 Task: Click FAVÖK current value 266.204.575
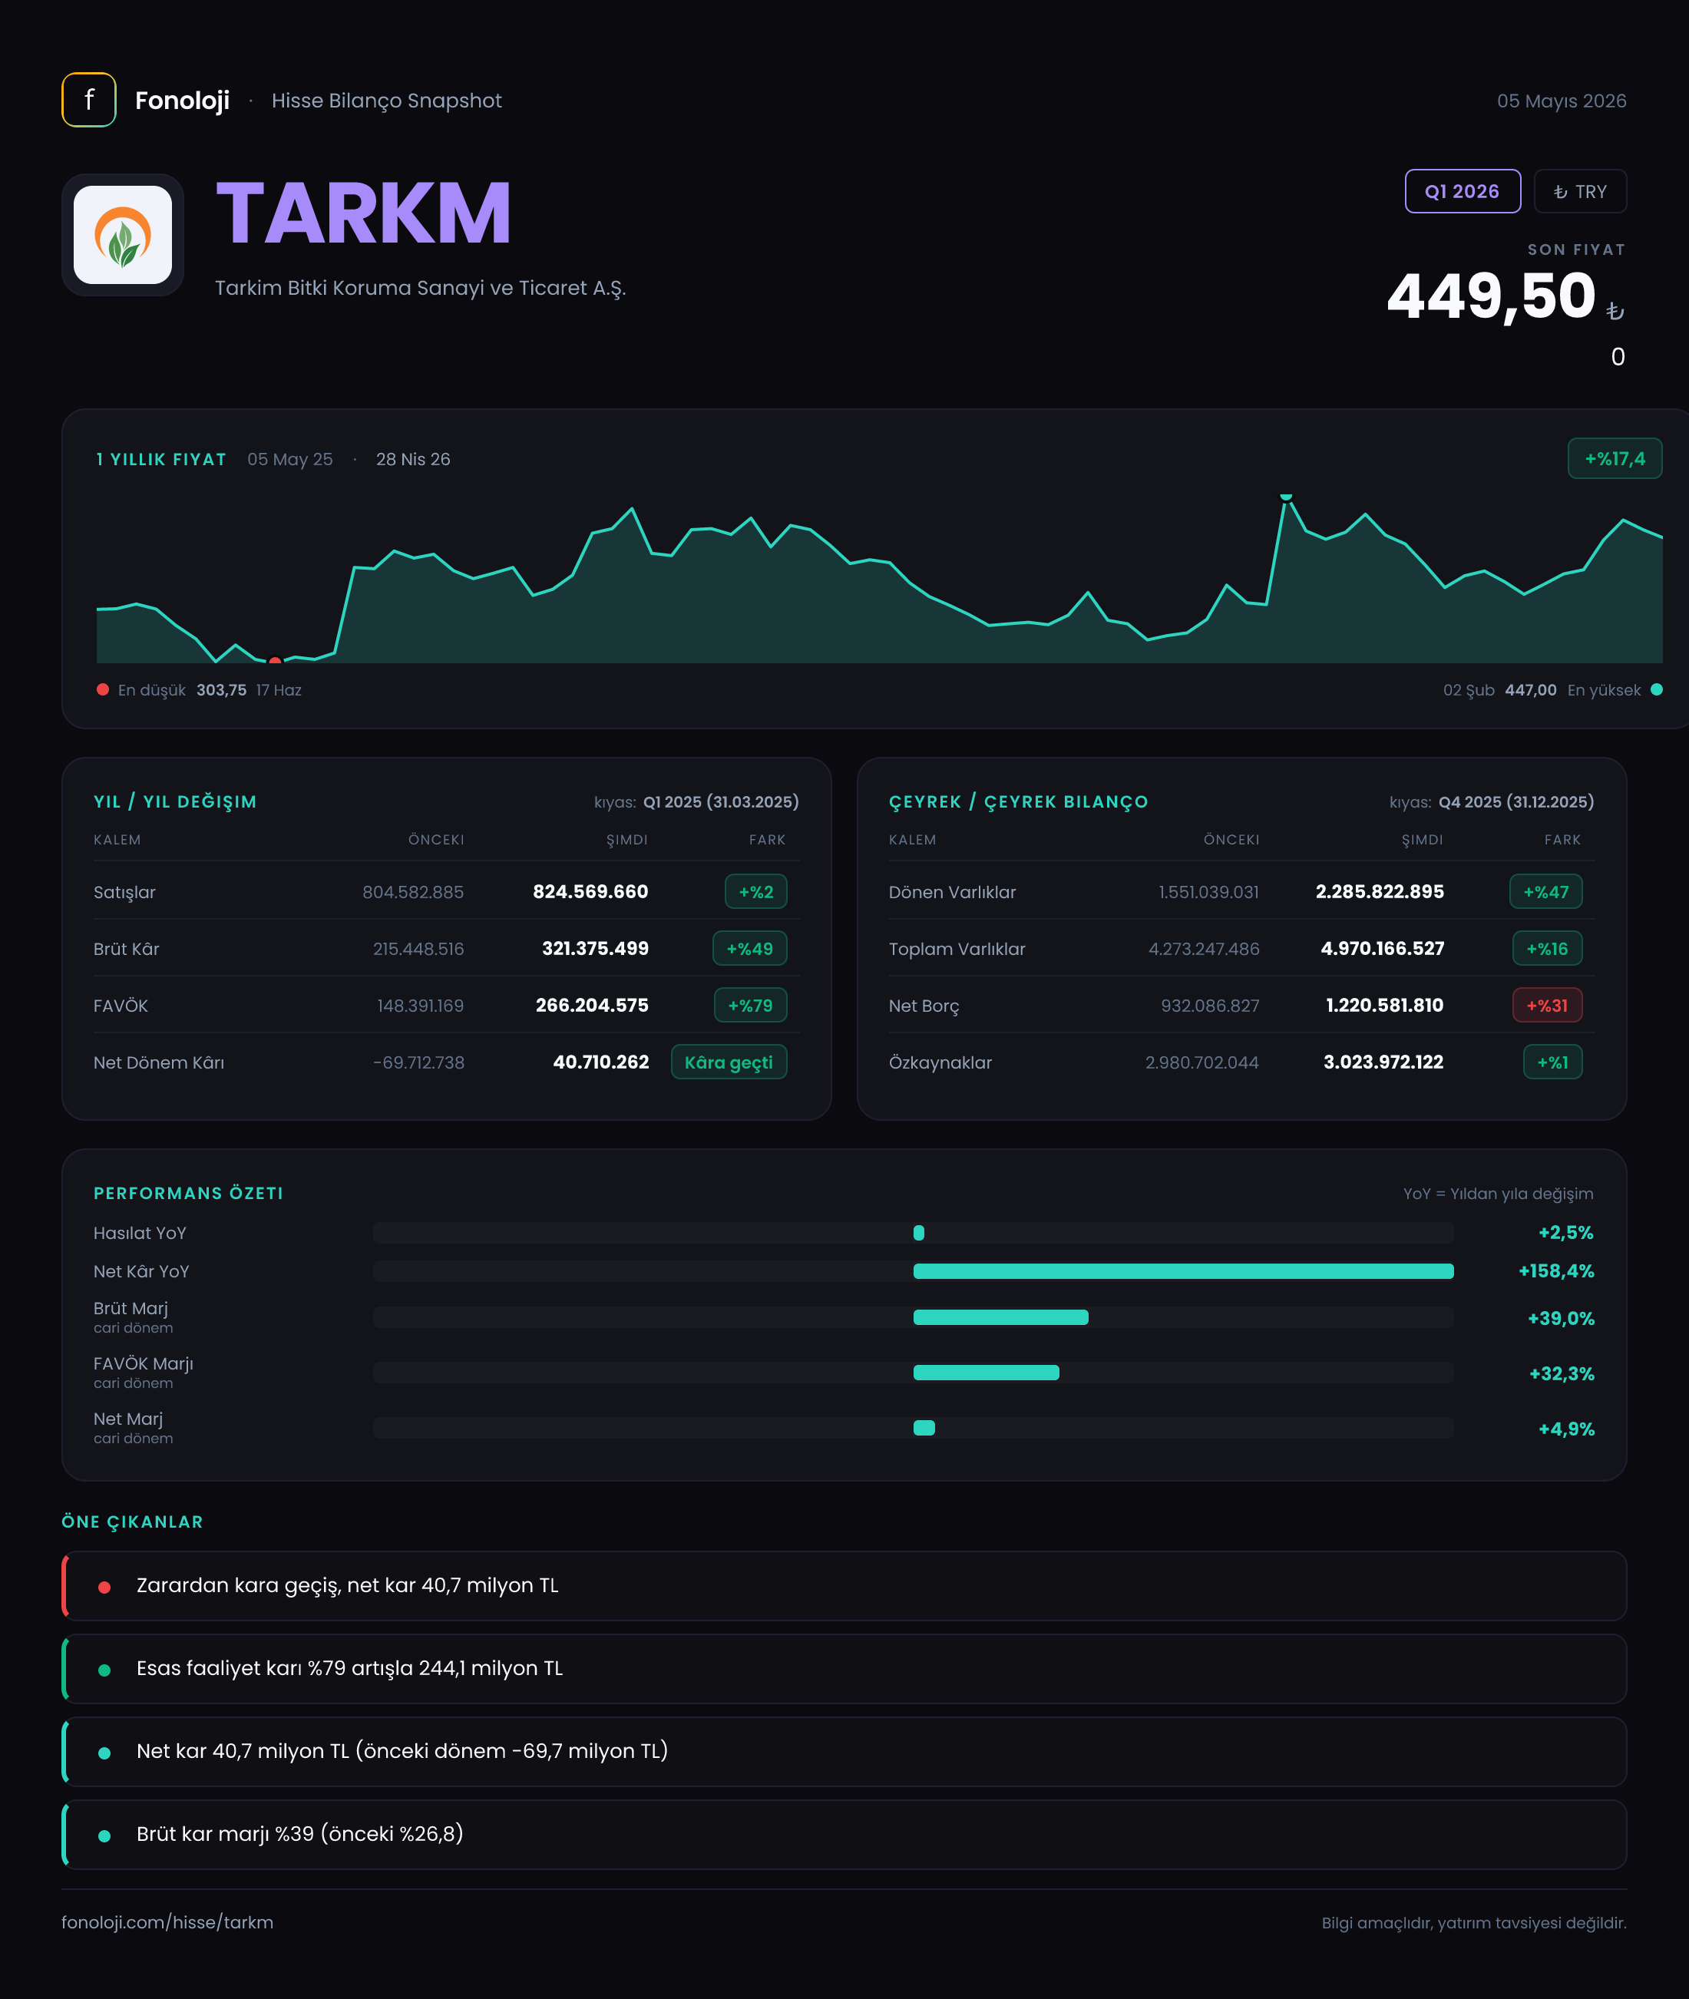pyautogui.click(x=592, y=1005)
